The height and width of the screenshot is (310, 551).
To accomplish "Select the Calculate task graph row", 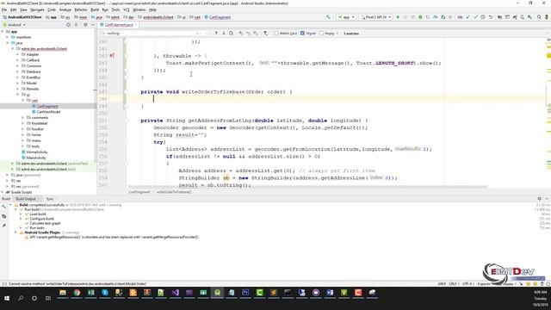I will (45, 223).
